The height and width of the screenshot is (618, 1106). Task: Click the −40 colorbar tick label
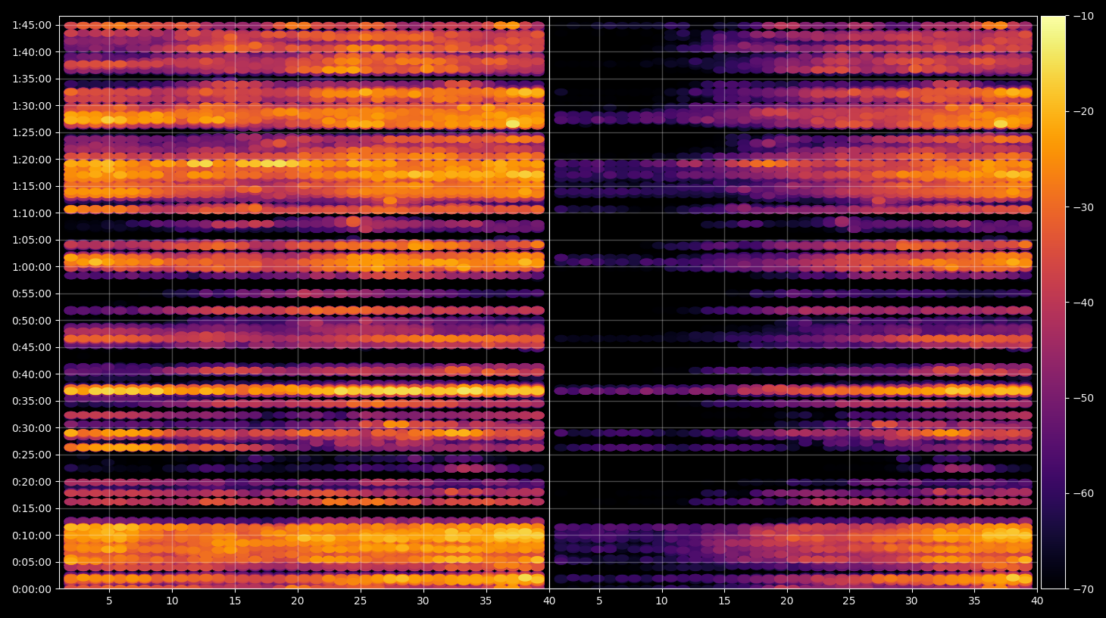(1084, 303)
